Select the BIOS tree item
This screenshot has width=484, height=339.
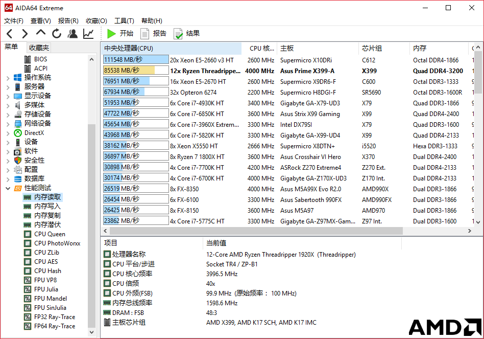(x=40, y=59)
